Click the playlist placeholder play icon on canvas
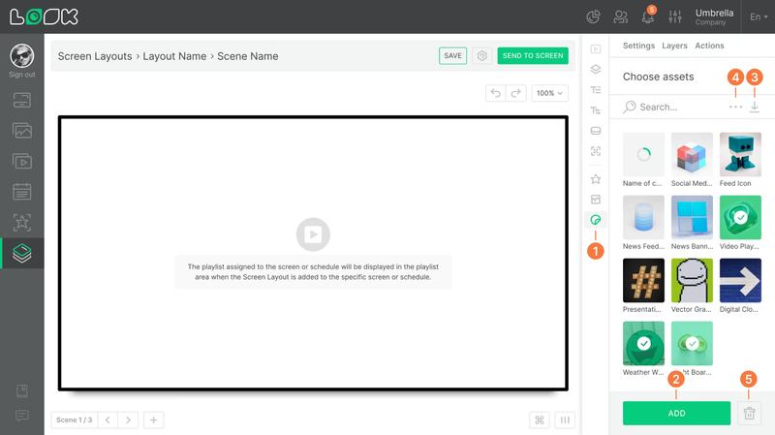 [313, 234]
